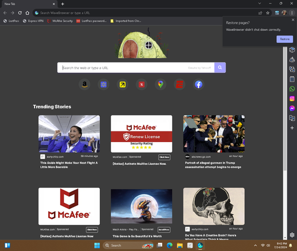Image resolution: width=297 pixels, height=251 pixels.
Task: Open 'Do You Have A Creative Brain' headline
Action: (x=211, y=237)
